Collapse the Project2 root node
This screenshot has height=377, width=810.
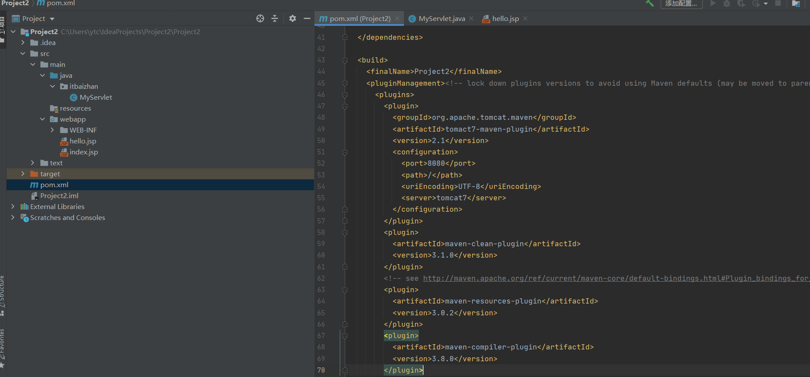coord(13,31)
